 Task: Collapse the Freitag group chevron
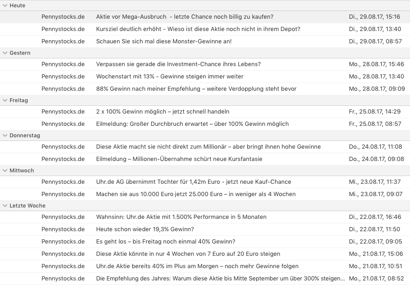(5, 100)
